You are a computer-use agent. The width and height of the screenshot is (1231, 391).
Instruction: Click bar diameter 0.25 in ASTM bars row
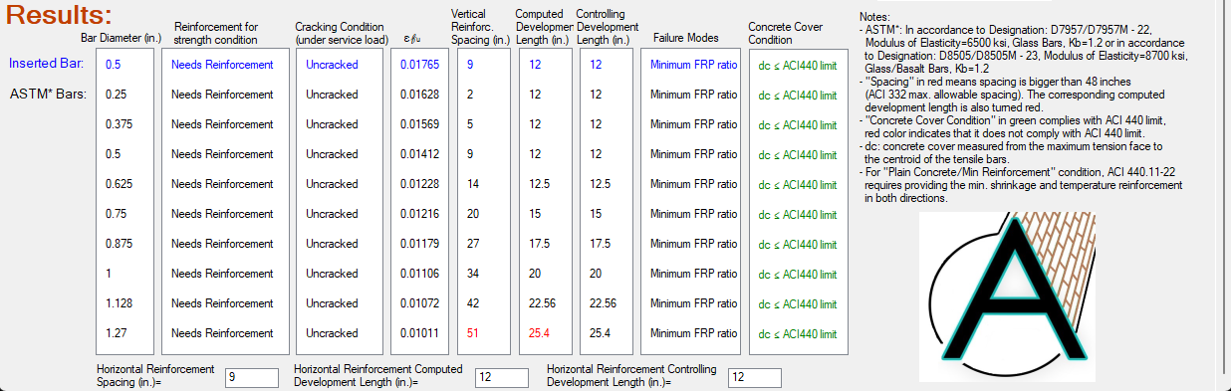[x=115, y=95]
